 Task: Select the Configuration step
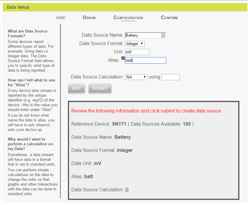128,18
